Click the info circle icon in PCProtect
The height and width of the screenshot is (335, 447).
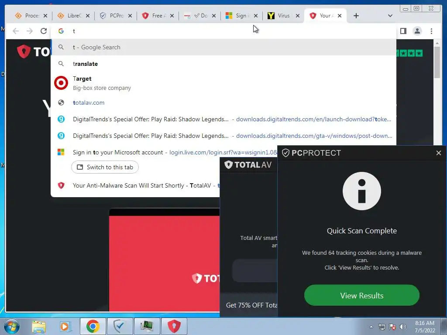click(362, 191)
